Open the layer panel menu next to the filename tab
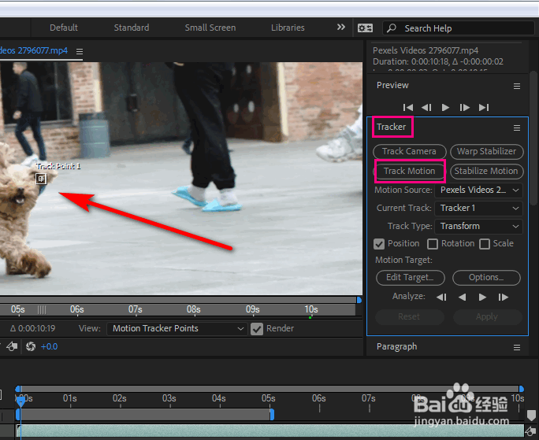Viewport: 539px width, 440px height. coord(80,51)
